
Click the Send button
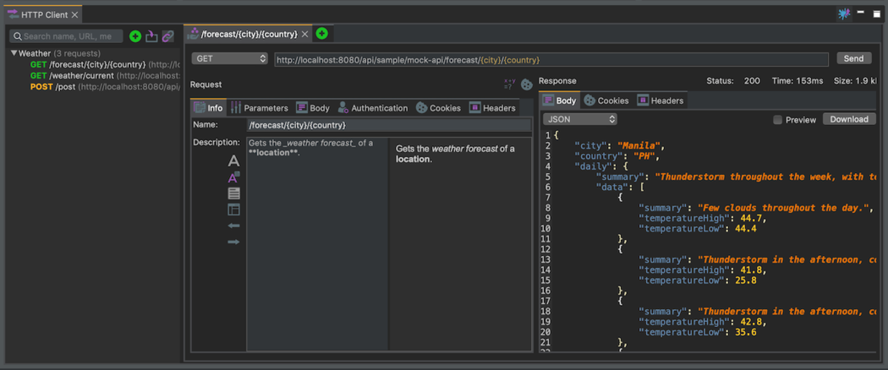click(x=853, y=58)
